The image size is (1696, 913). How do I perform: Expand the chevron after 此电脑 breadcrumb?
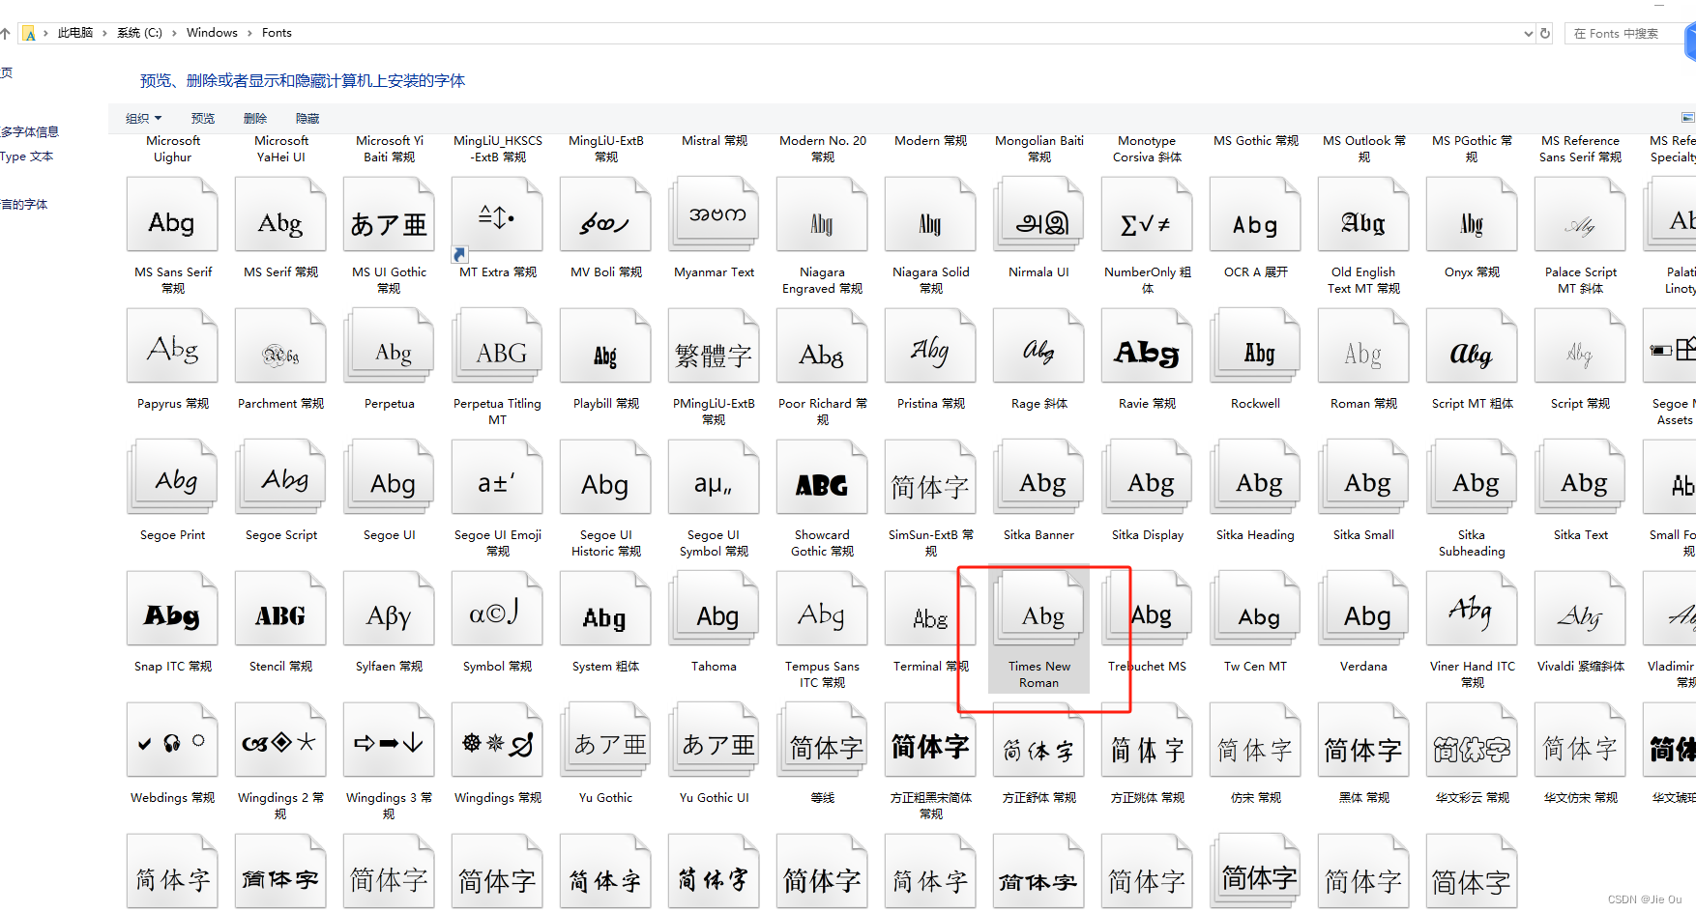104,33
